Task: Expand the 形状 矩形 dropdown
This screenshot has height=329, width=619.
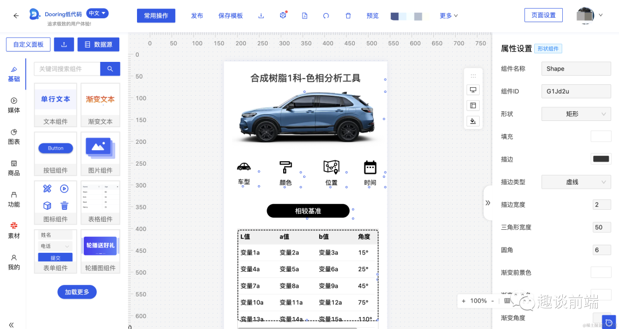Action: coord(577,113)
